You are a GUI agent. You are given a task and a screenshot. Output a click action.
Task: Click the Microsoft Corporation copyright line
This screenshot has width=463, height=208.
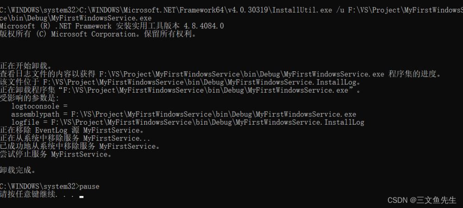click(x=98, y=34)
